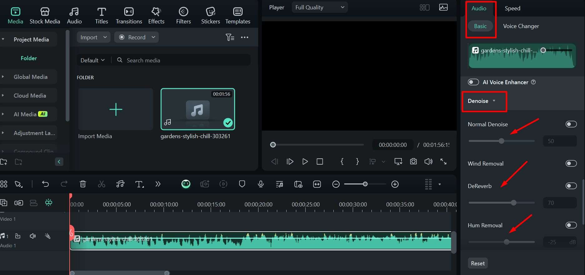This screenshot has width=585, height=275.
Task: Select the Basic audio sub-tab
Action: pos(480,26)
